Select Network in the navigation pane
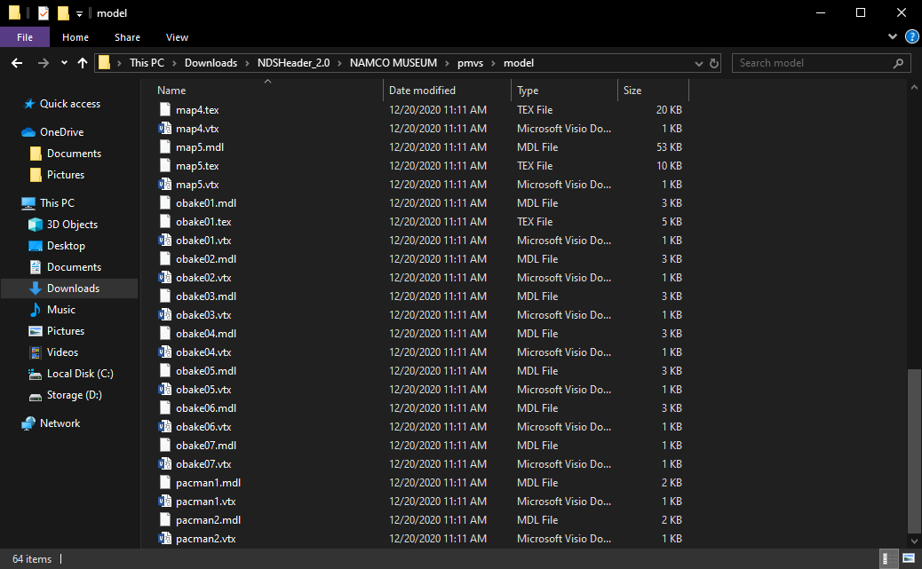 [60, 423]
